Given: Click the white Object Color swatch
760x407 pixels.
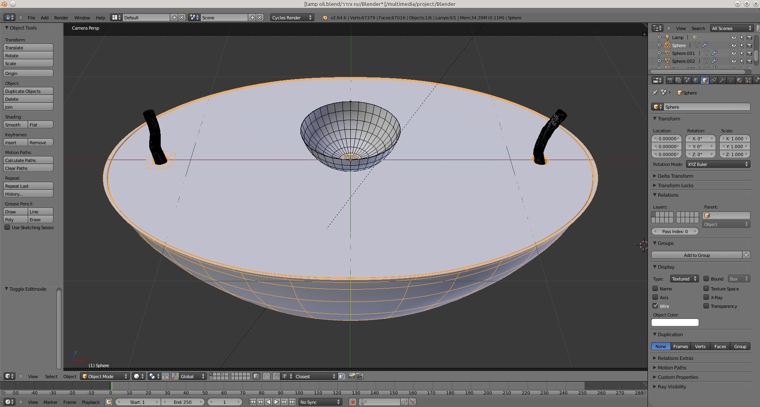Looking at the screenshot, I should click(675, 322).
